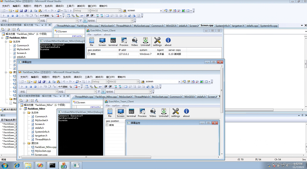The image size is (307, 169).
Task: Click settings icon in mirrored client inside 屏幕监控 view
Action: coord(176,113)
